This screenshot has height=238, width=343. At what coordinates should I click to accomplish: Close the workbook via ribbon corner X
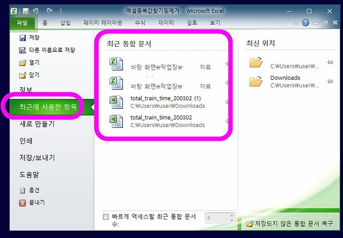[x=335, y=22]
